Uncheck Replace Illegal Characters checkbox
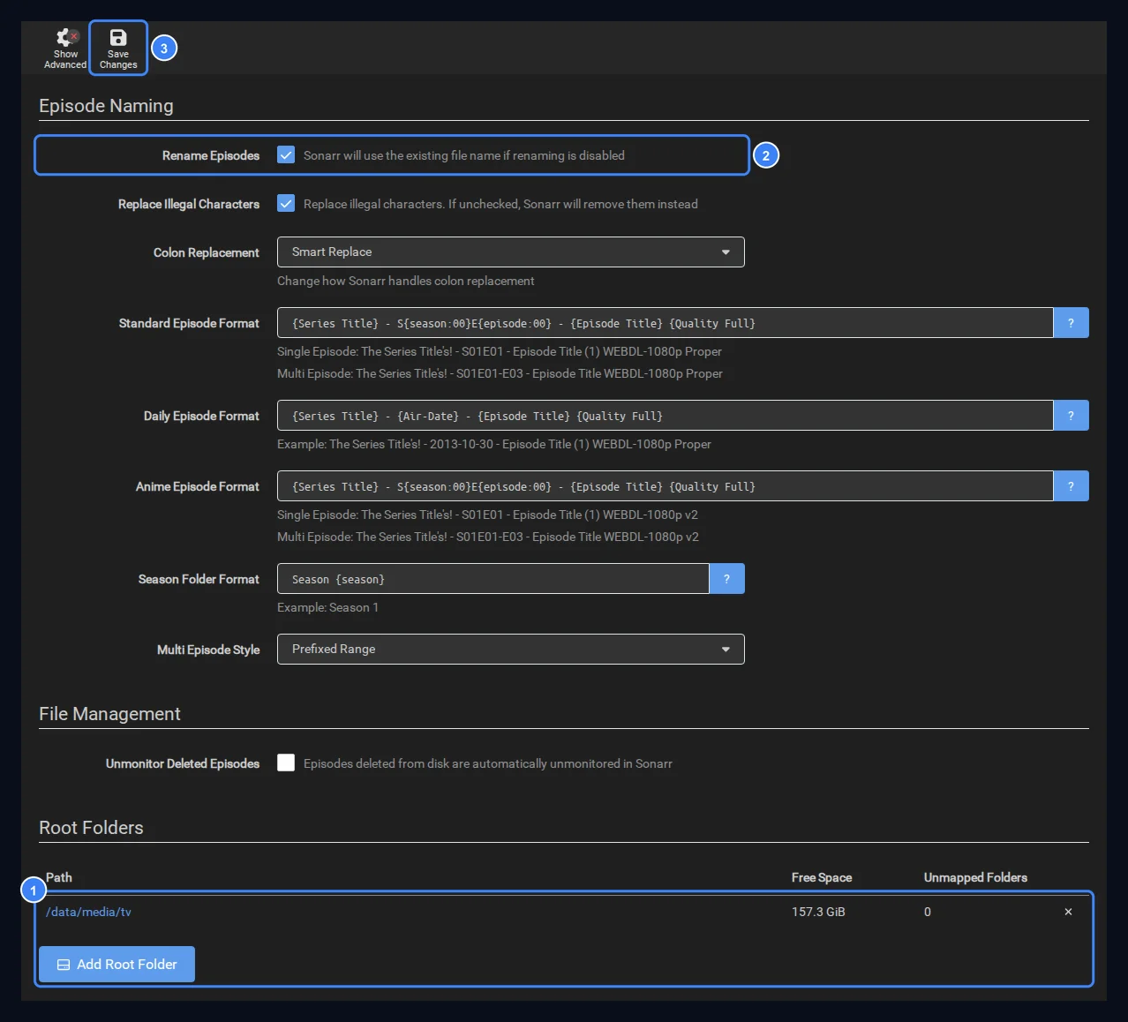The image size is (1128, 1022). tap(286, 204)
